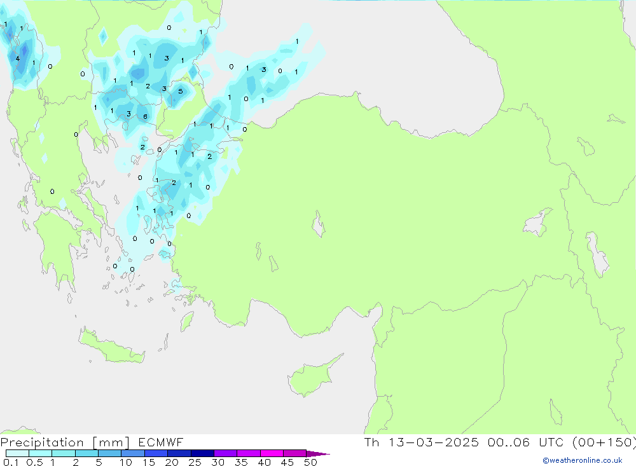Pick the 15–20 mm legend color swatch
This screenshot has width=636, height=466.
point(156,453)
